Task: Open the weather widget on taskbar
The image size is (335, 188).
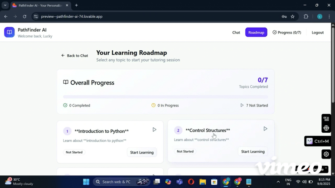Action: click(19, 182)
